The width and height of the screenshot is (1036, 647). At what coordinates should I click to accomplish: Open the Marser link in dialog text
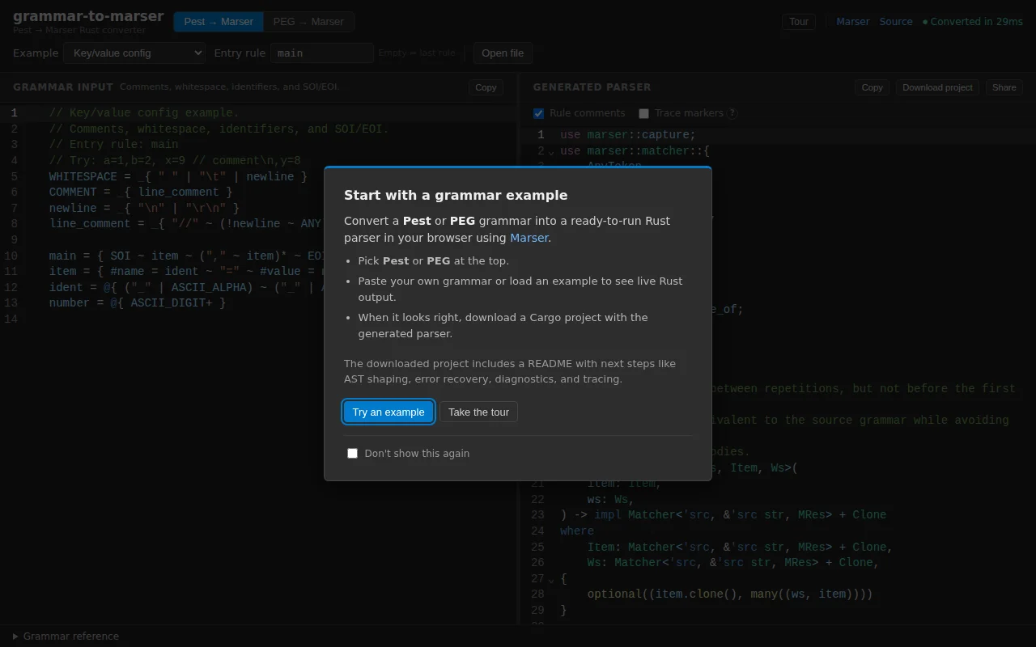click(x=529, y=238)
